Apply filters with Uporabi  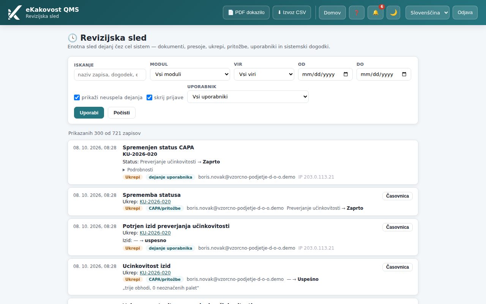point(89,113)
